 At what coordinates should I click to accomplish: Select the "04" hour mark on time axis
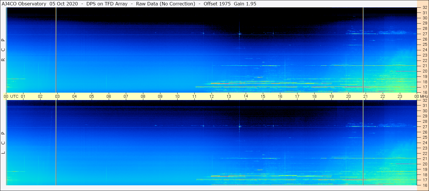point(74,96)
